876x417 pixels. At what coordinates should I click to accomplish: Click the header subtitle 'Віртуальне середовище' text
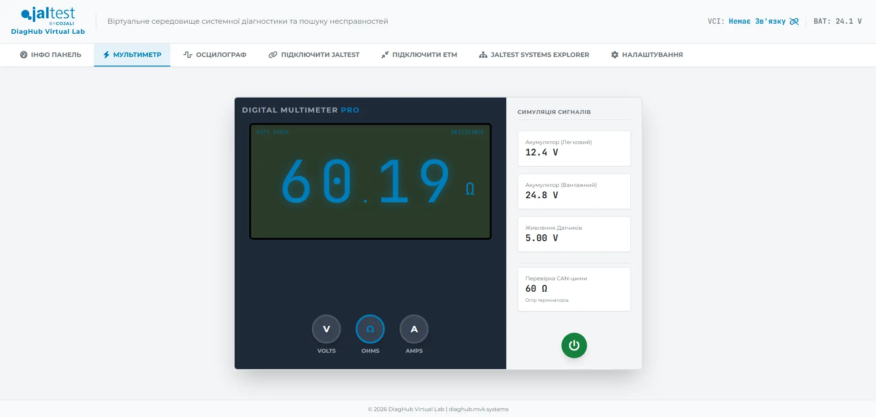[x=248, y=21]
